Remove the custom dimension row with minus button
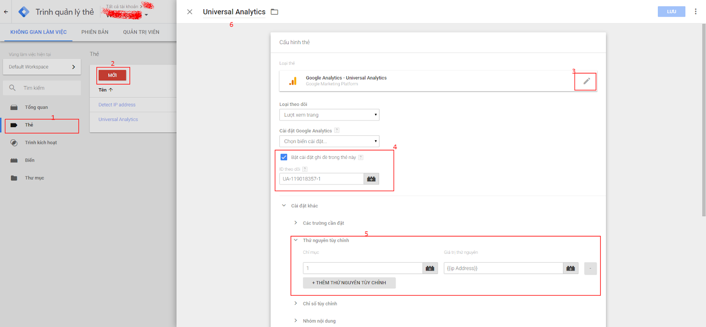The image size is (706, 327). 590,268
